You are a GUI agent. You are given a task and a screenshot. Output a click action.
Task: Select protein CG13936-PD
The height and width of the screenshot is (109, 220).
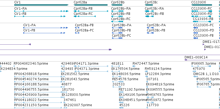coord(204,30)
